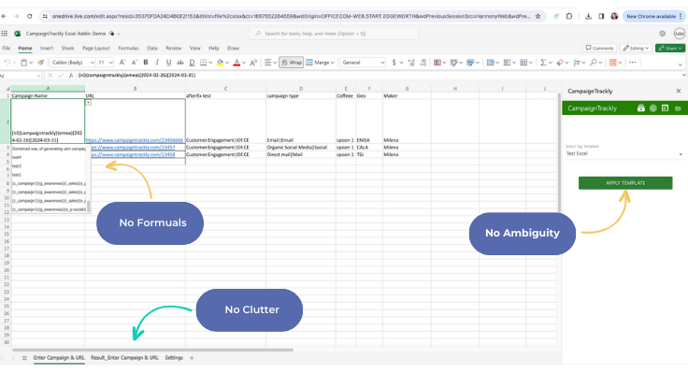Click the Undo arrow icon
This screenshot has height=387, width=688.
coord(7,63)
